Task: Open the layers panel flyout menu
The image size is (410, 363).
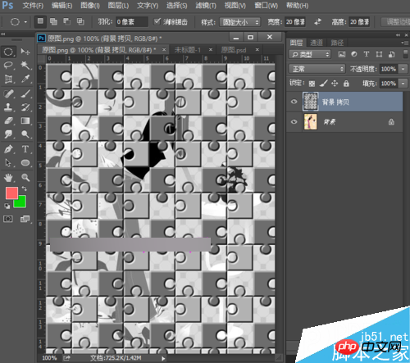Action: point(404,43)
